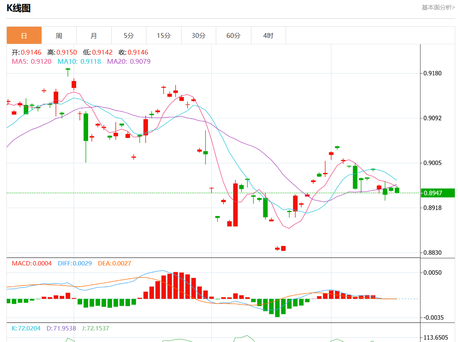Viewport: 458px width, 342px height.
Task: Click the 0.8918 price axis label
Action: click(x=432, y=208)
